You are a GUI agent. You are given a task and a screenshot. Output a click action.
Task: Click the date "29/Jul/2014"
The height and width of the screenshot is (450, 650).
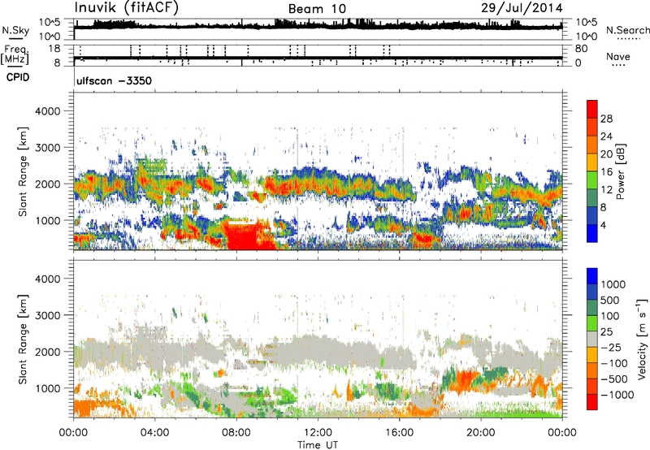522,8
